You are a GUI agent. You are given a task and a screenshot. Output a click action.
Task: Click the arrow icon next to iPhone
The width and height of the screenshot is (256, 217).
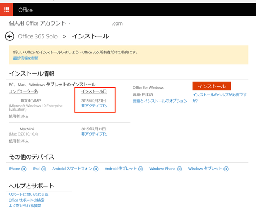point(24,169)
